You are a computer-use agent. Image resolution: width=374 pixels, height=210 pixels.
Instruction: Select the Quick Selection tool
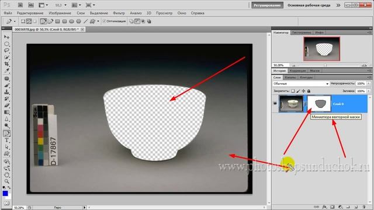(x=6, y=57)
